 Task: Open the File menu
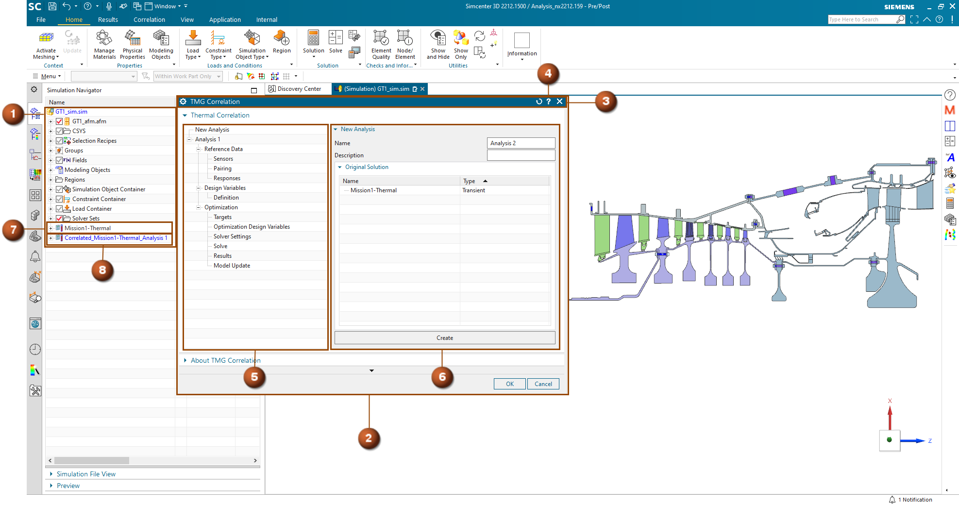(x=41, y=20)
